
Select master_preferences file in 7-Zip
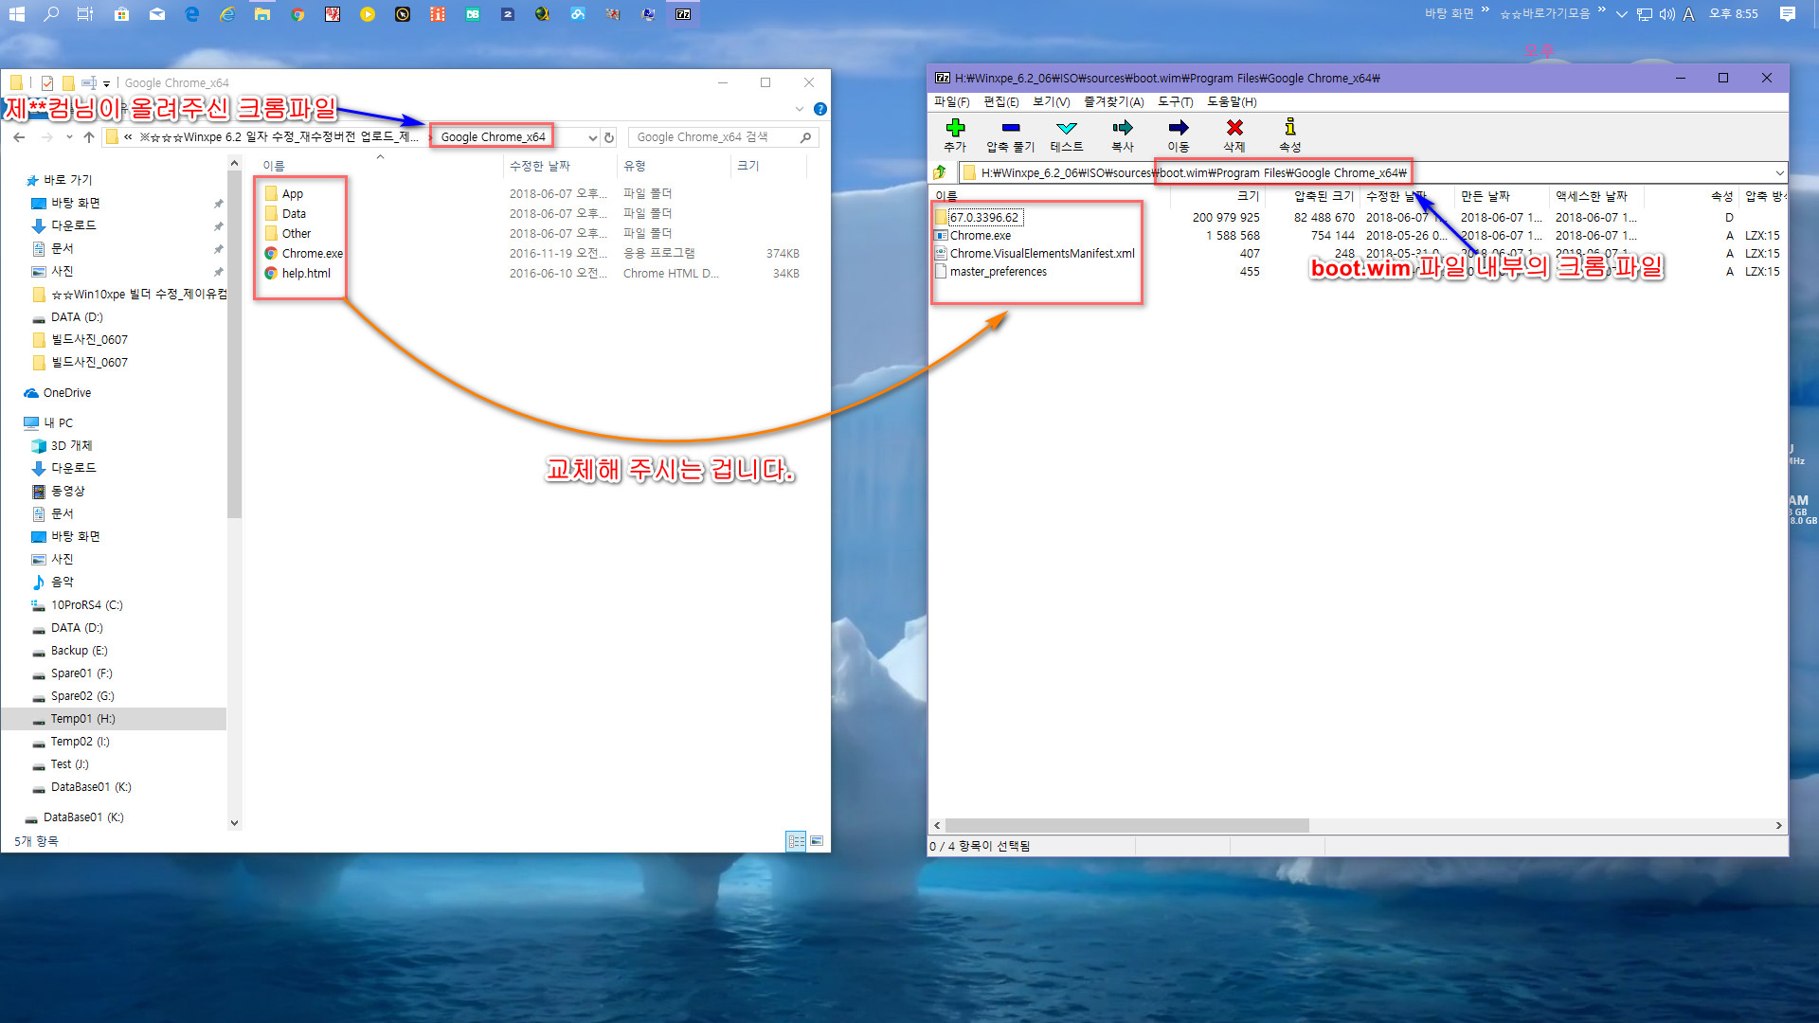pyautogui.click(x=998, y=271)
